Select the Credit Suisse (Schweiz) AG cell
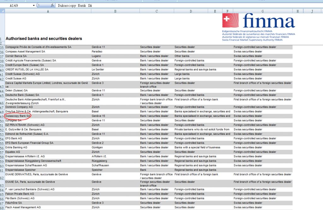The height and width of the screenshot is (210, 323). (x=48, y=74)
